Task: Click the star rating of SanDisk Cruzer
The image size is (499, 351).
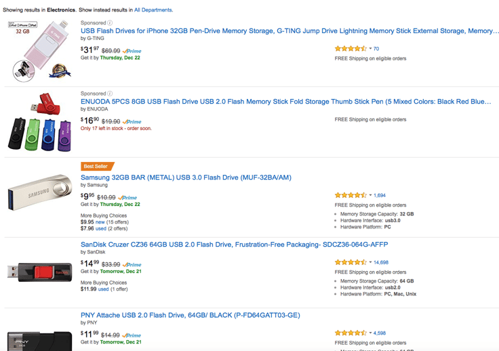Action: pyautogui.click(x=351, y=262)
